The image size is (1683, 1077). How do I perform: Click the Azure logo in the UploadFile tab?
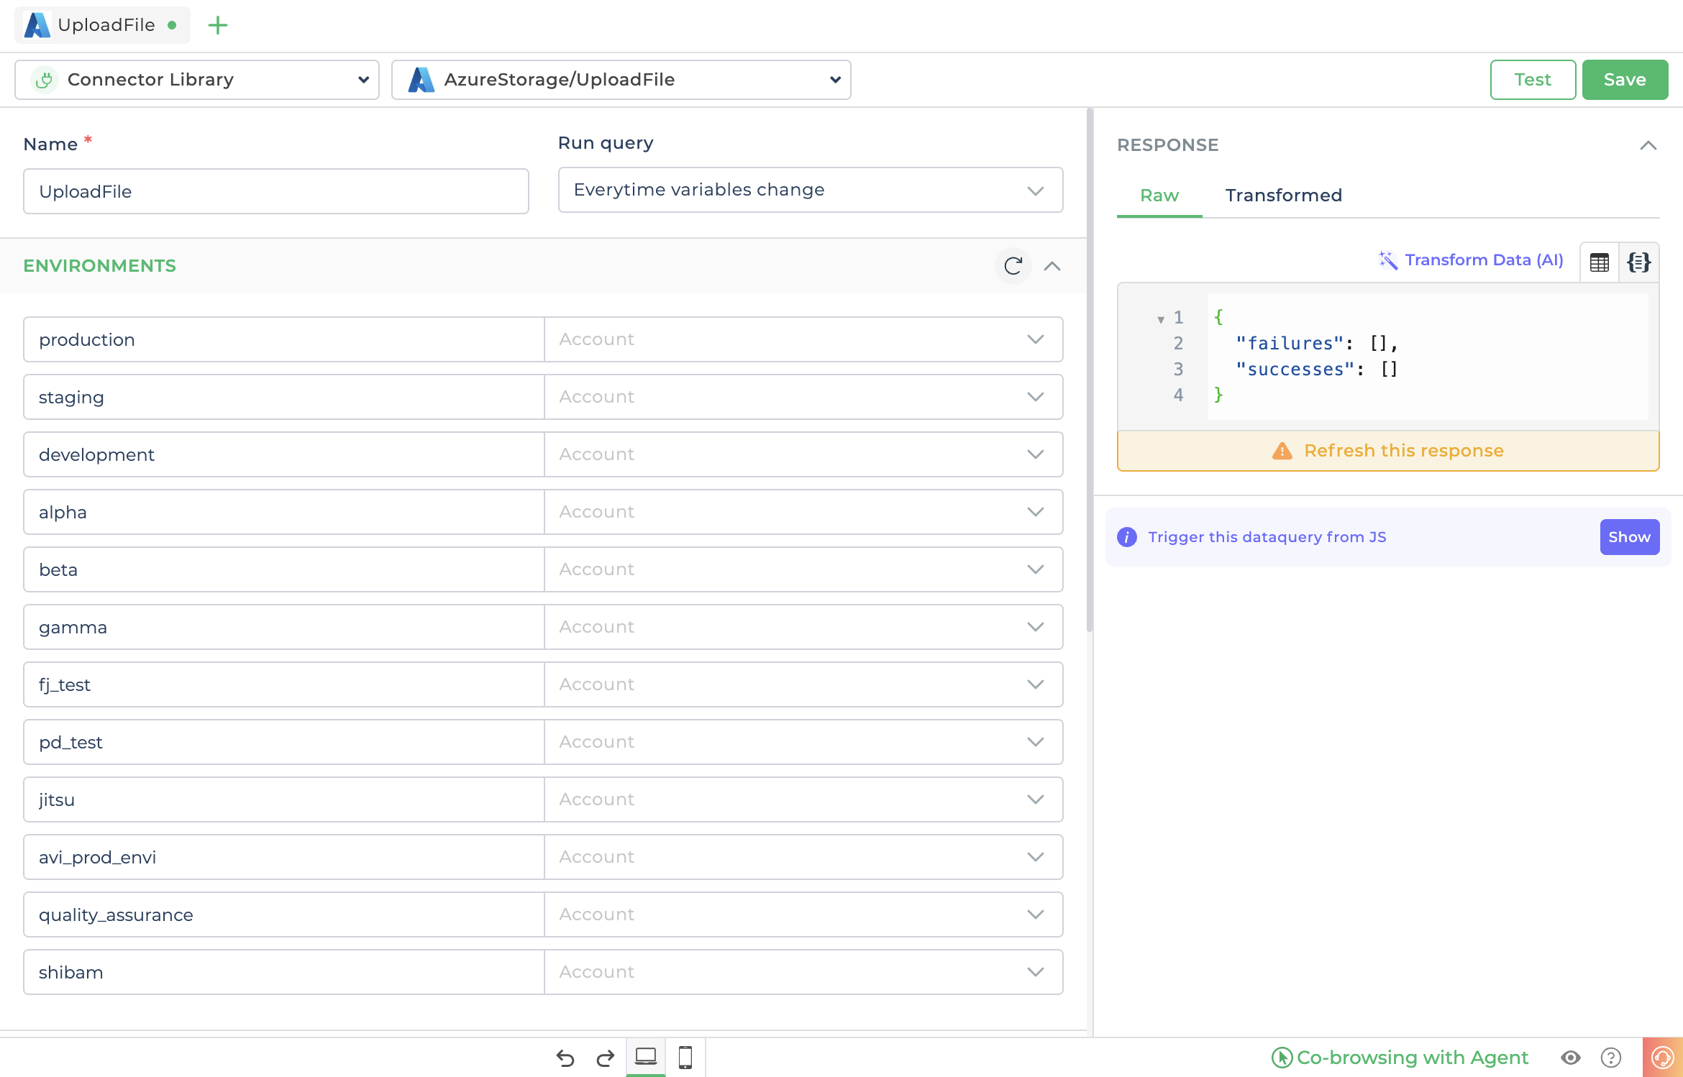tap(37, 25)
